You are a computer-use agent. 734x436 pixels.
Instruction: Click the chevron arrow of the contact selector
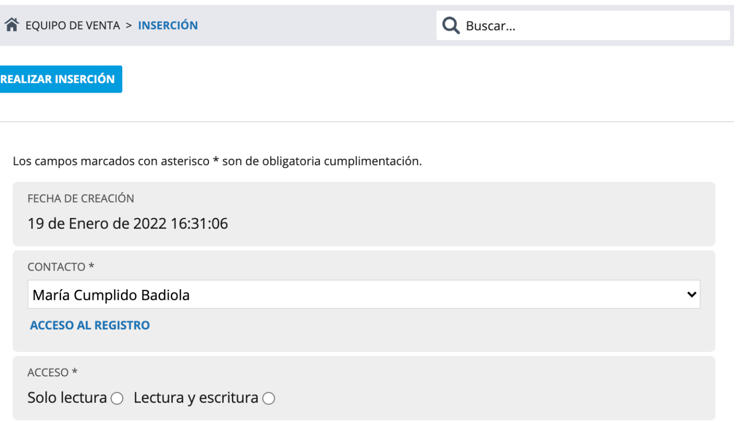691,294
